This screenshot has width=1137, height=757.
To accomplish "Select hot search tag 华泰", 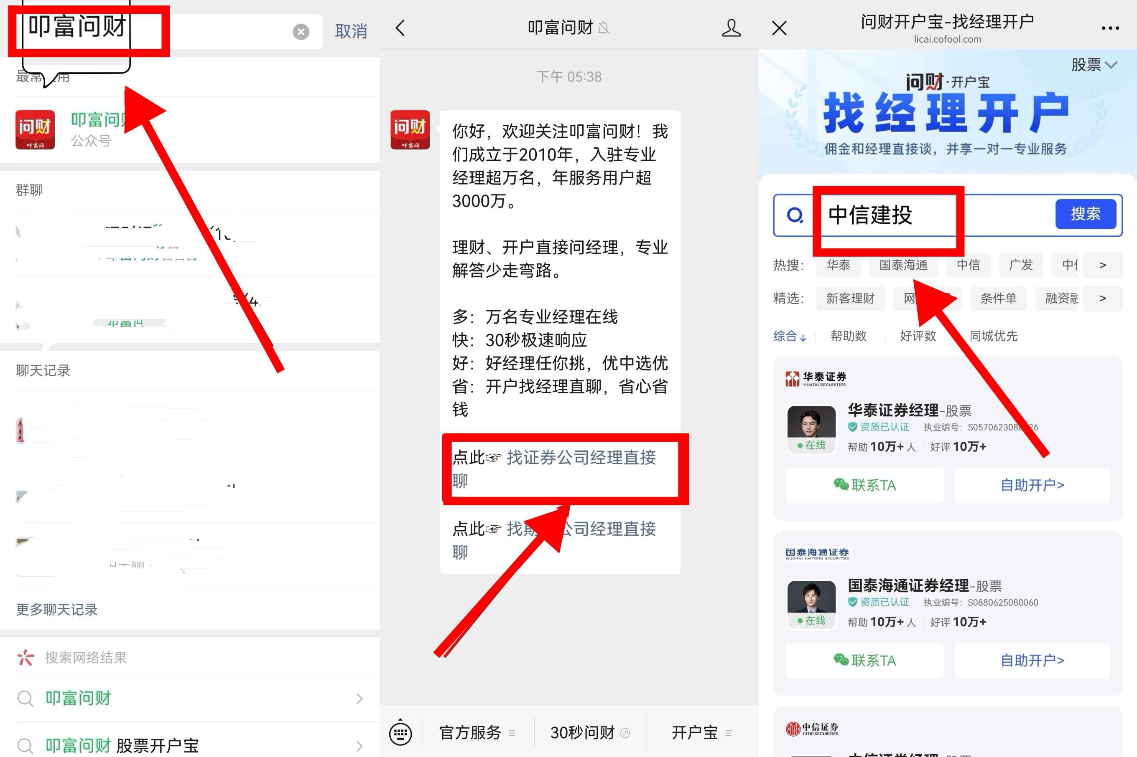I will click(x=838, y=265).
